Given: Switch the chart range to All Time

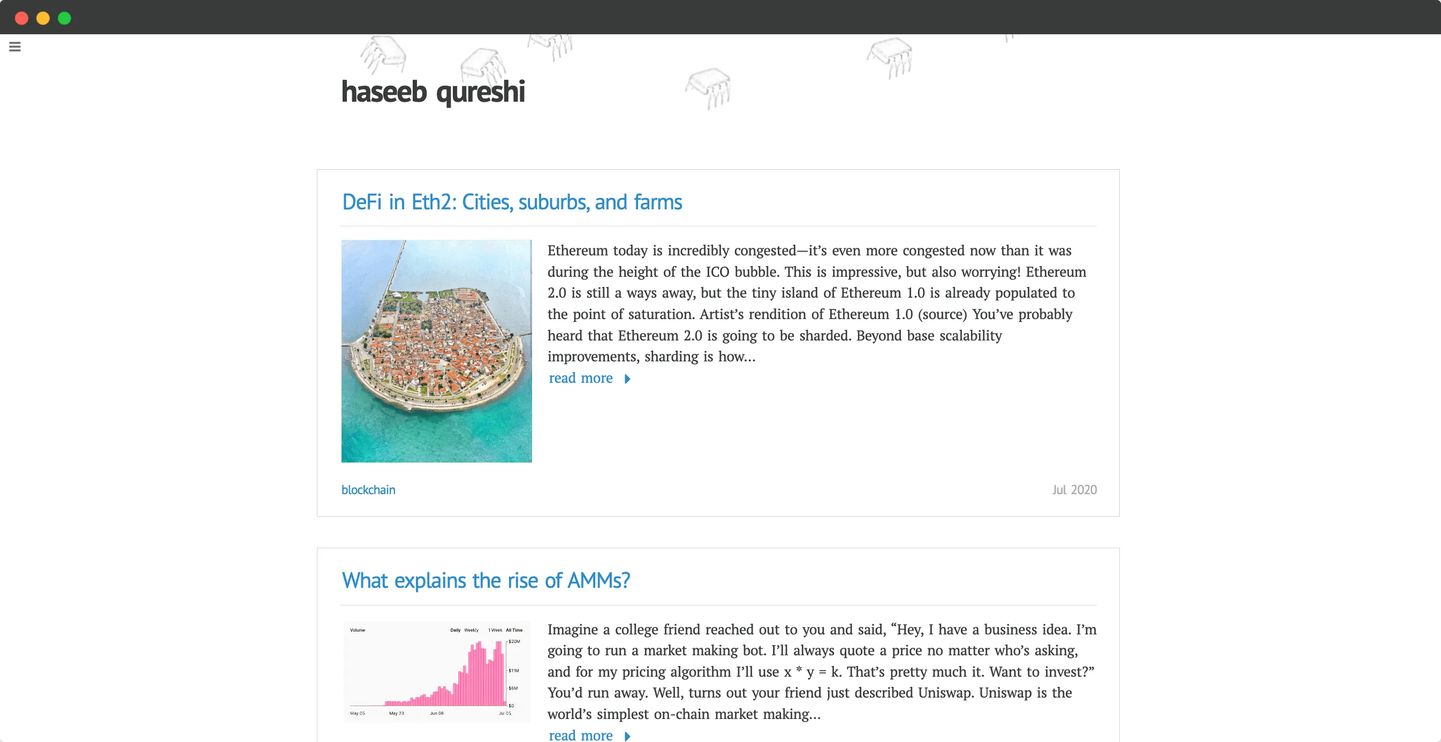Looking at the screenshot, I should [x=515, y=630].
